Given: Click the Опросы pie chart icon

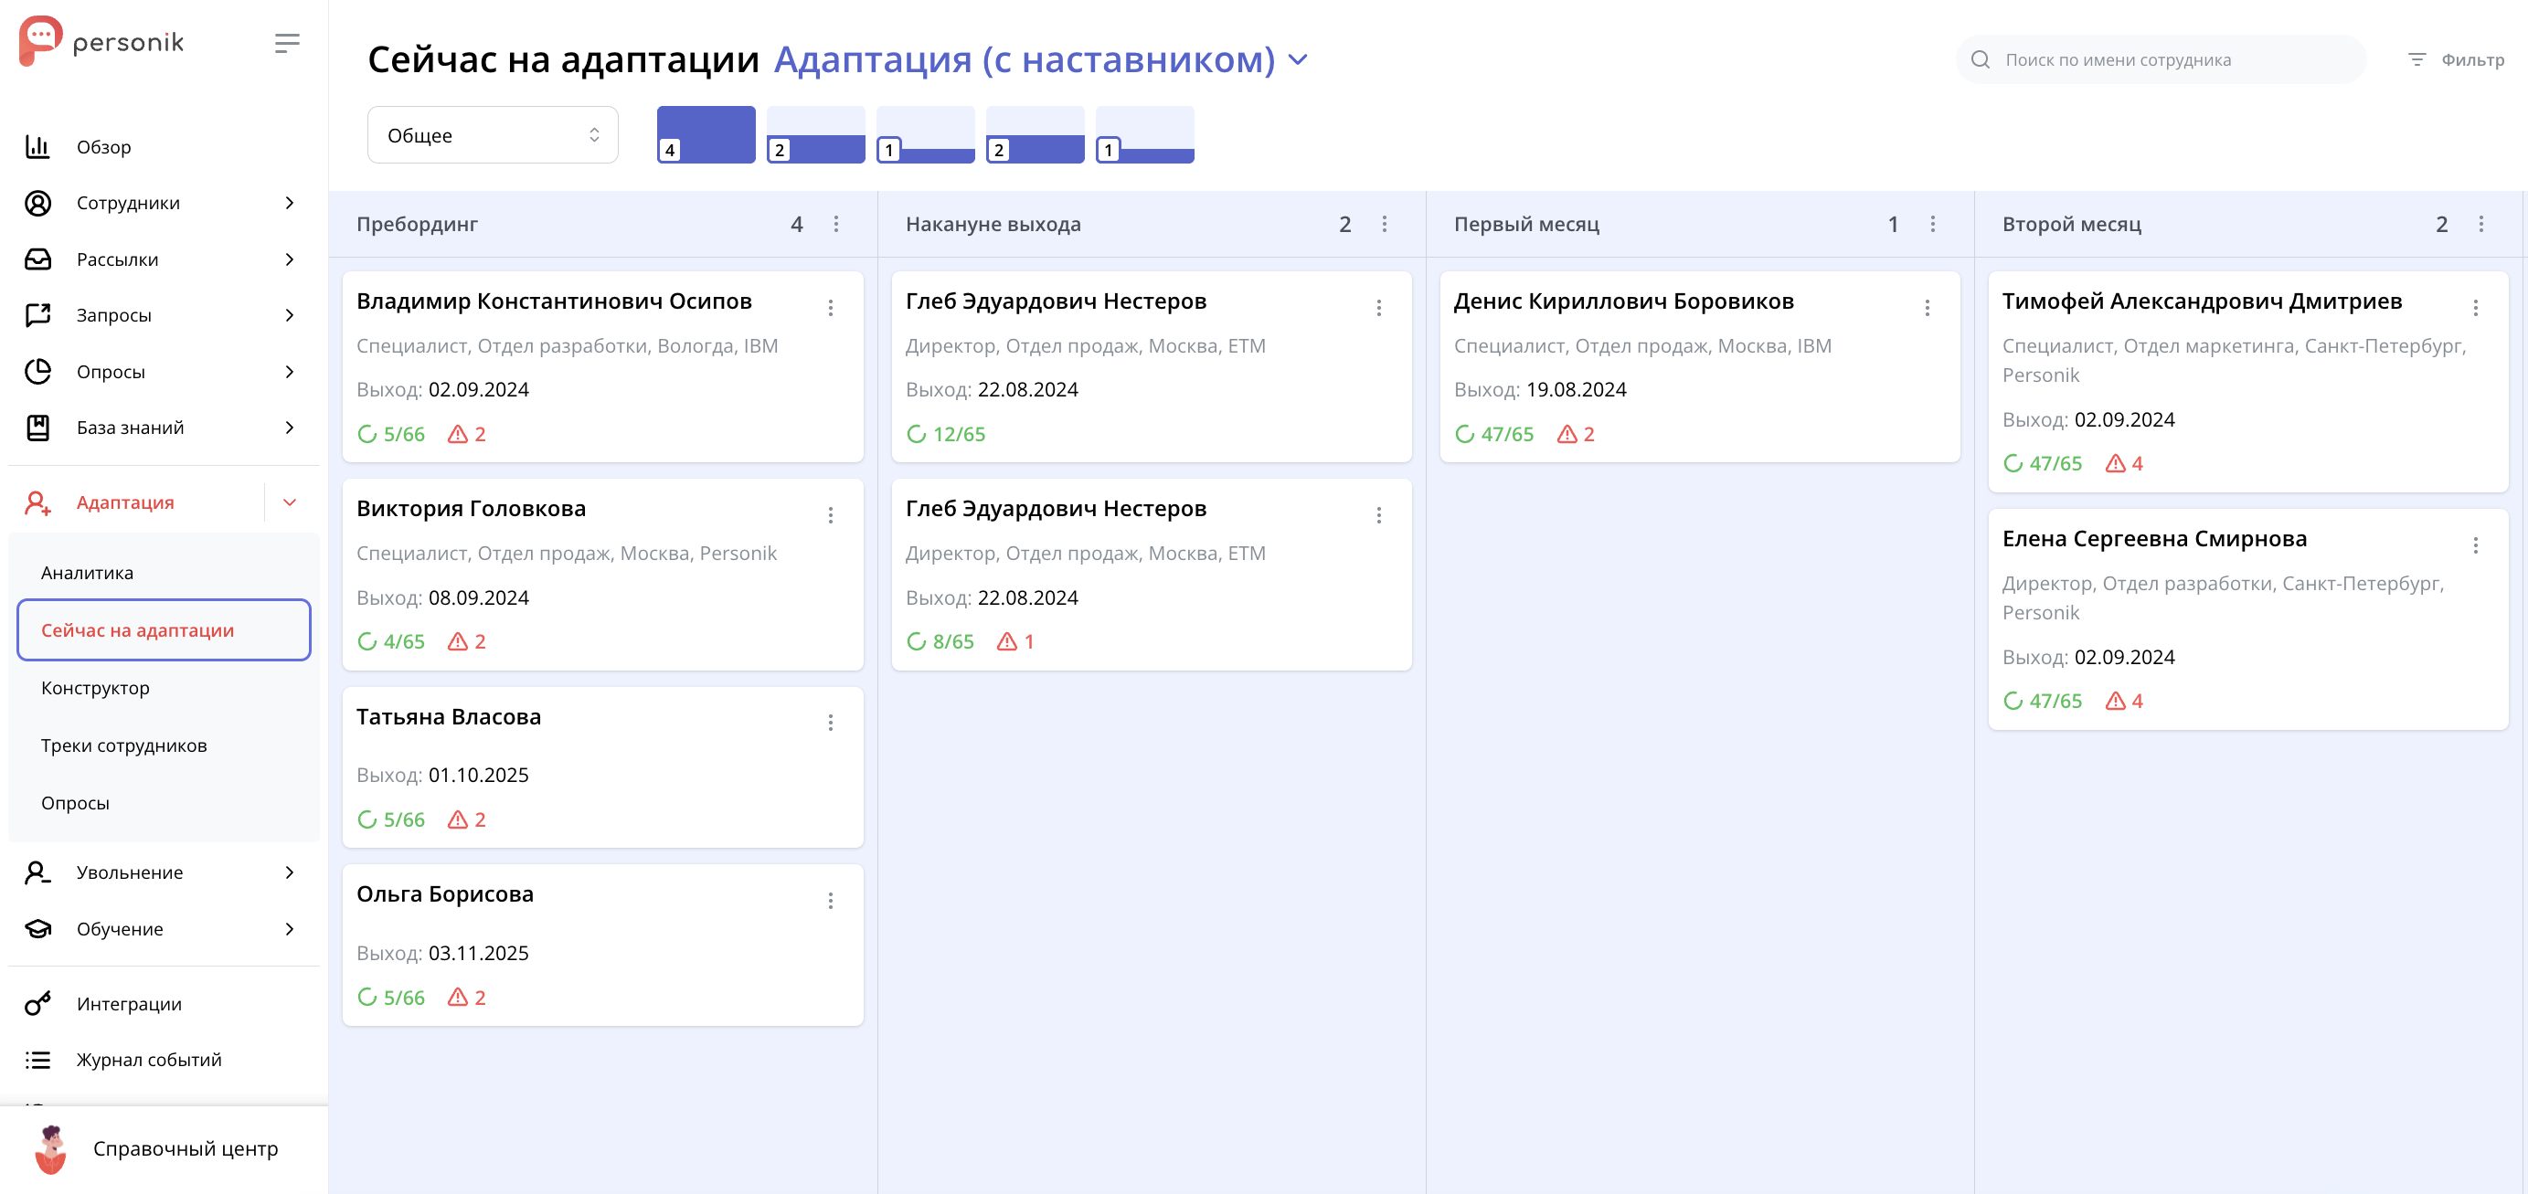Looking at the screenshot, I should pos(37,371).
